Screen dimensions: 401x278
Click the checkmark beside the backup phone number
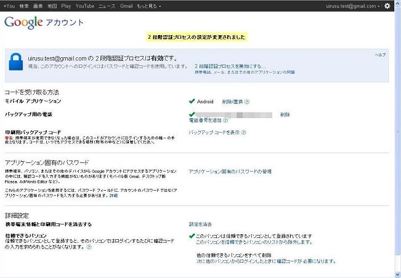coord(192,114)
